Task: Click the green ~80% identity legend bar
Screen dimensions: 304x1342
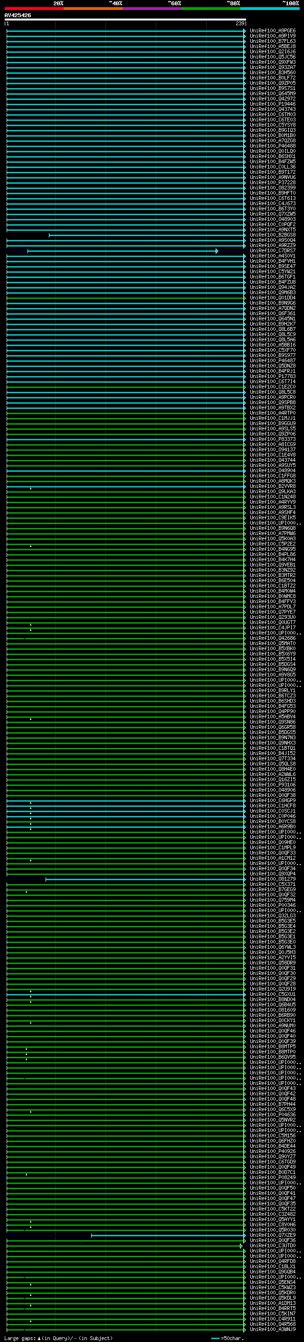Action: pyautogui.click(x=211, y=9)
